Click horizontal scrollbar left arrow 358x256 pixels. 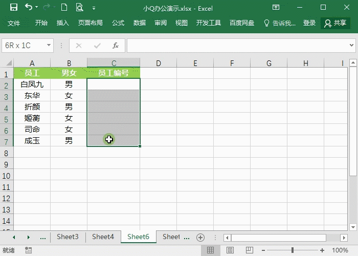(227, 238)
